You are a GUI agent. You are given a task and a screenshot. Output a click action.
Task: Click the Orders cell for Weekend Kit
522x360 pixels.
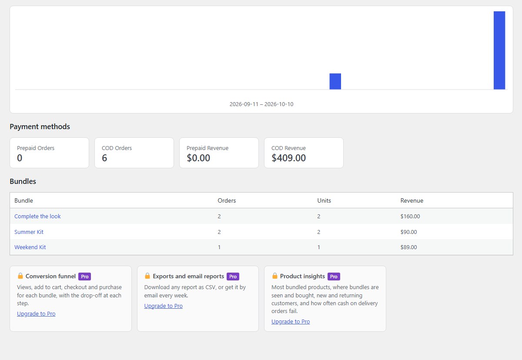point(219,247)
